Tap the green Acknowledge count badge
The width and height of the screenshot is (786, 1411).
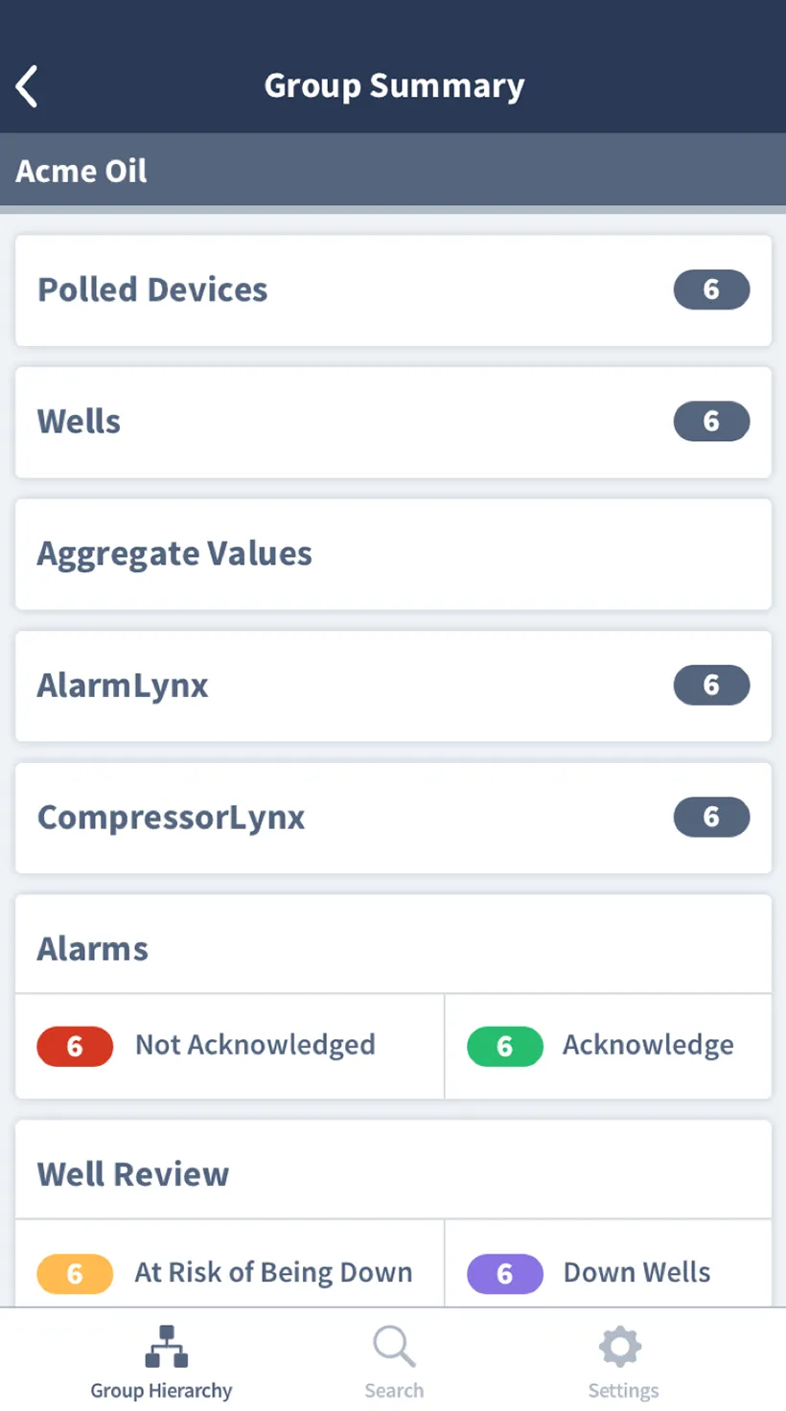(x=505, y=1047)
